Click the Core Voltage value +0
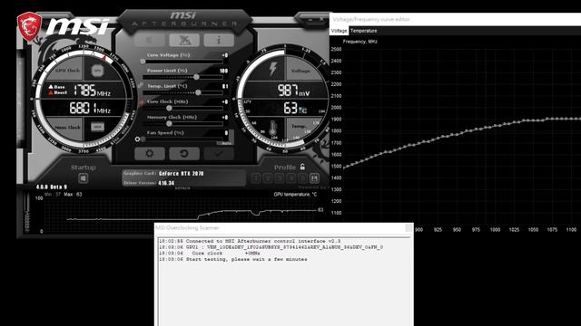This screenshot has height=326, width=581. [225, 55]
